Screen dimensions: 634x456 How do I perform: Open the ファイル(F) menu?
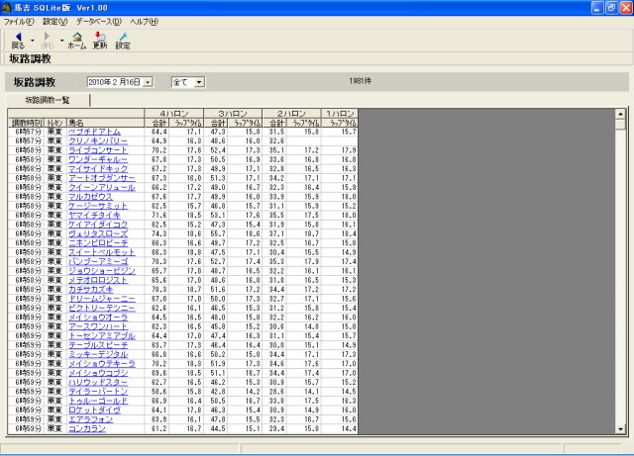19,22
